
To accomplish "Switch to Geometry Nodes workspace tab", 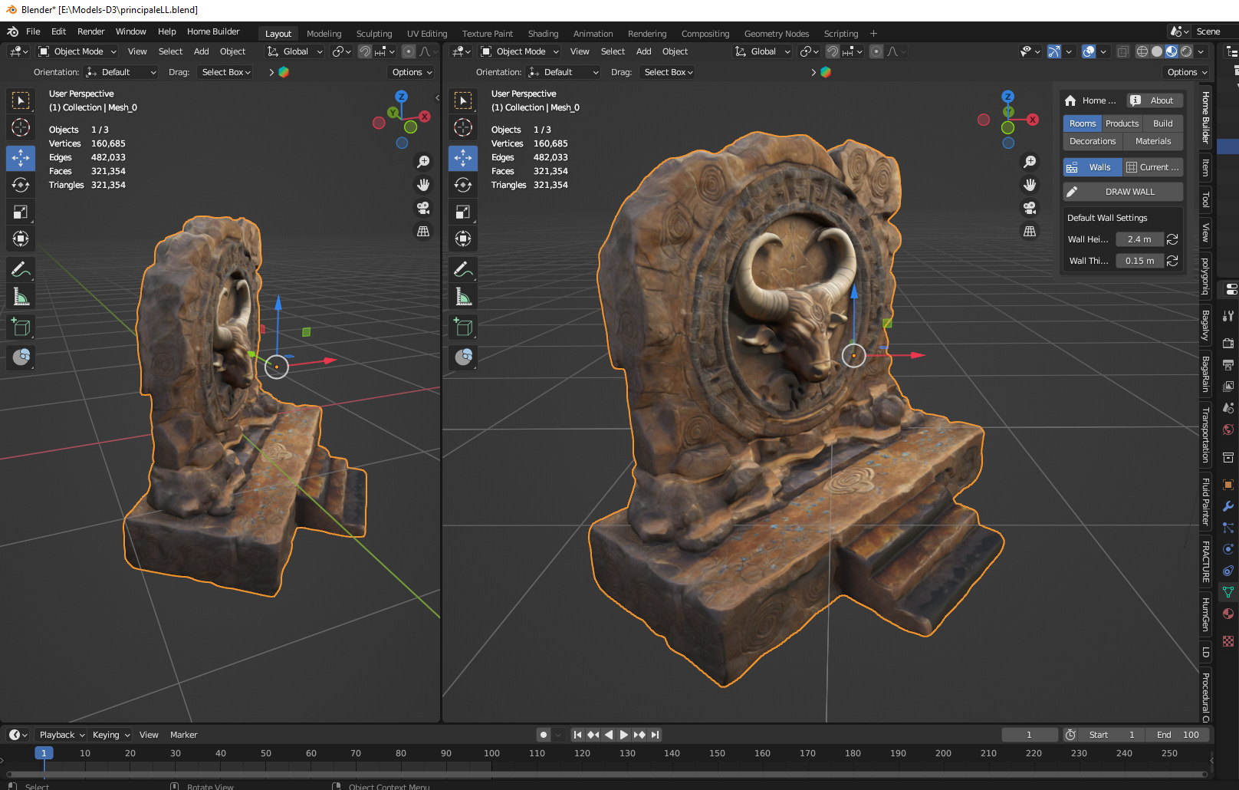I will click(777, 34).
